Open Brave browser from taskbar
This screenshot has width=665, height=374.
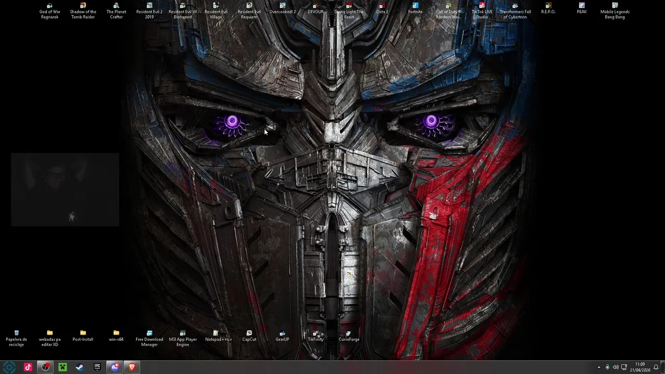pyautogui.click(x=132, y=367)
